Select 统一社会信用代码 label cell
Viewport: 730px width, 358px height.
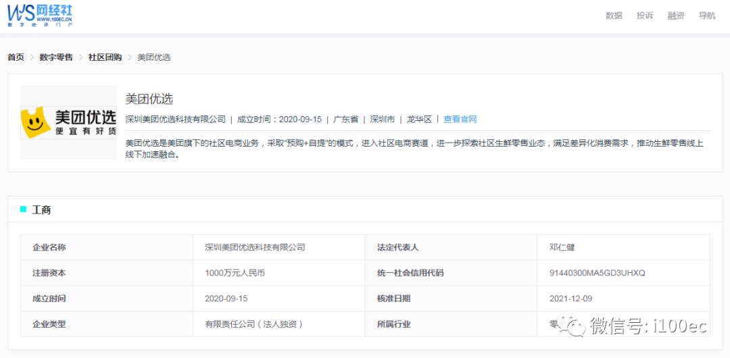(451, 273)
